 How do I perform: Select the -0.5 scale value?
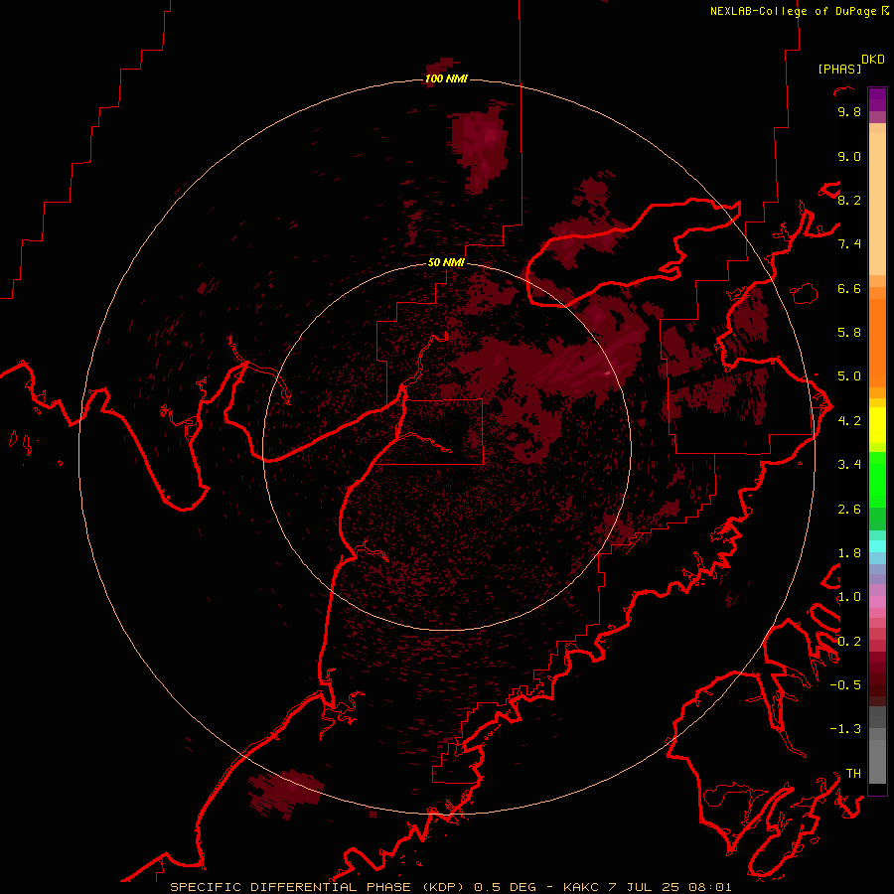pyautogui.click(x=845, y=685)
